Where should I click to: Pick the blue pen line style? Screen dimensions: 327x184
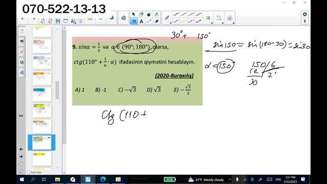click(x=199, y=14)
